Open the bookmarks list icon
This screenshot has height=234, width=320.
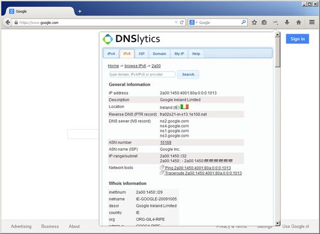pyautogui.click(x=264, y=22)
